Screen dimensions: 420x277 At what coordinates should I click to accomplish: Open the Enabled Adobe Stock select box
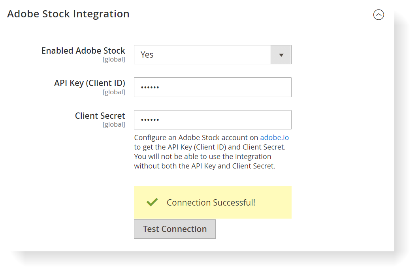point(202,55)
